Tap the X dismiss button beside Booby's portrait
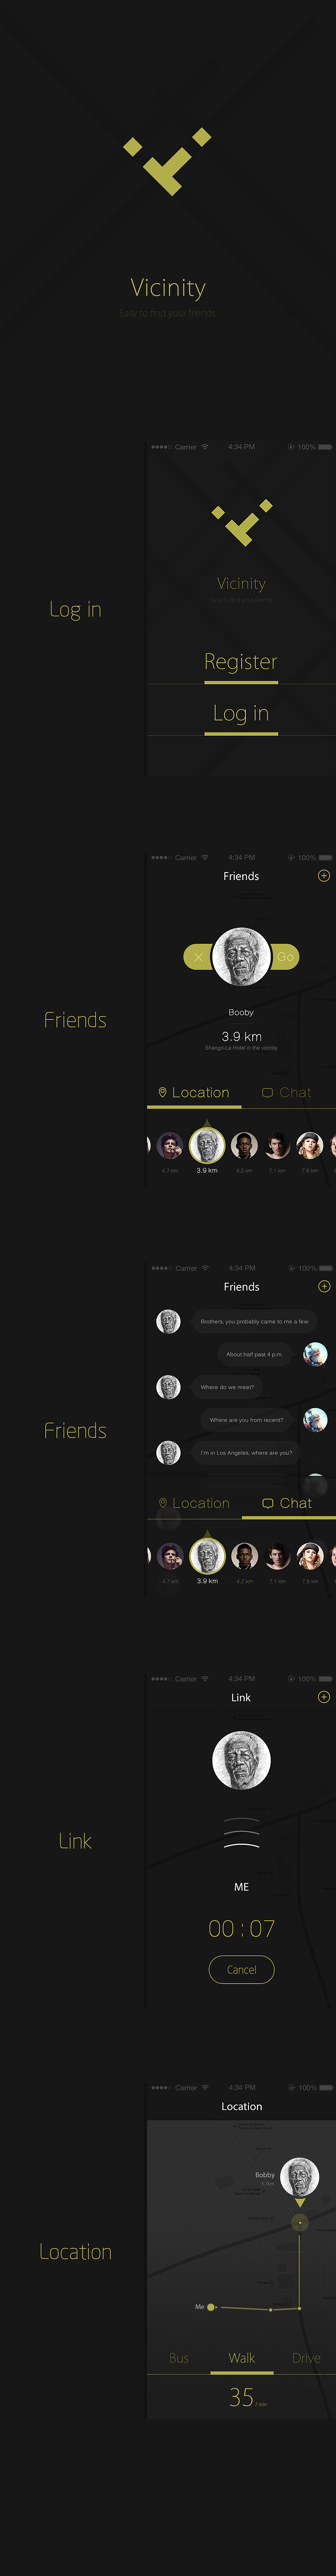Image resolution: width=336 pixels, height=2576 pixels. (x=197, y=957)
